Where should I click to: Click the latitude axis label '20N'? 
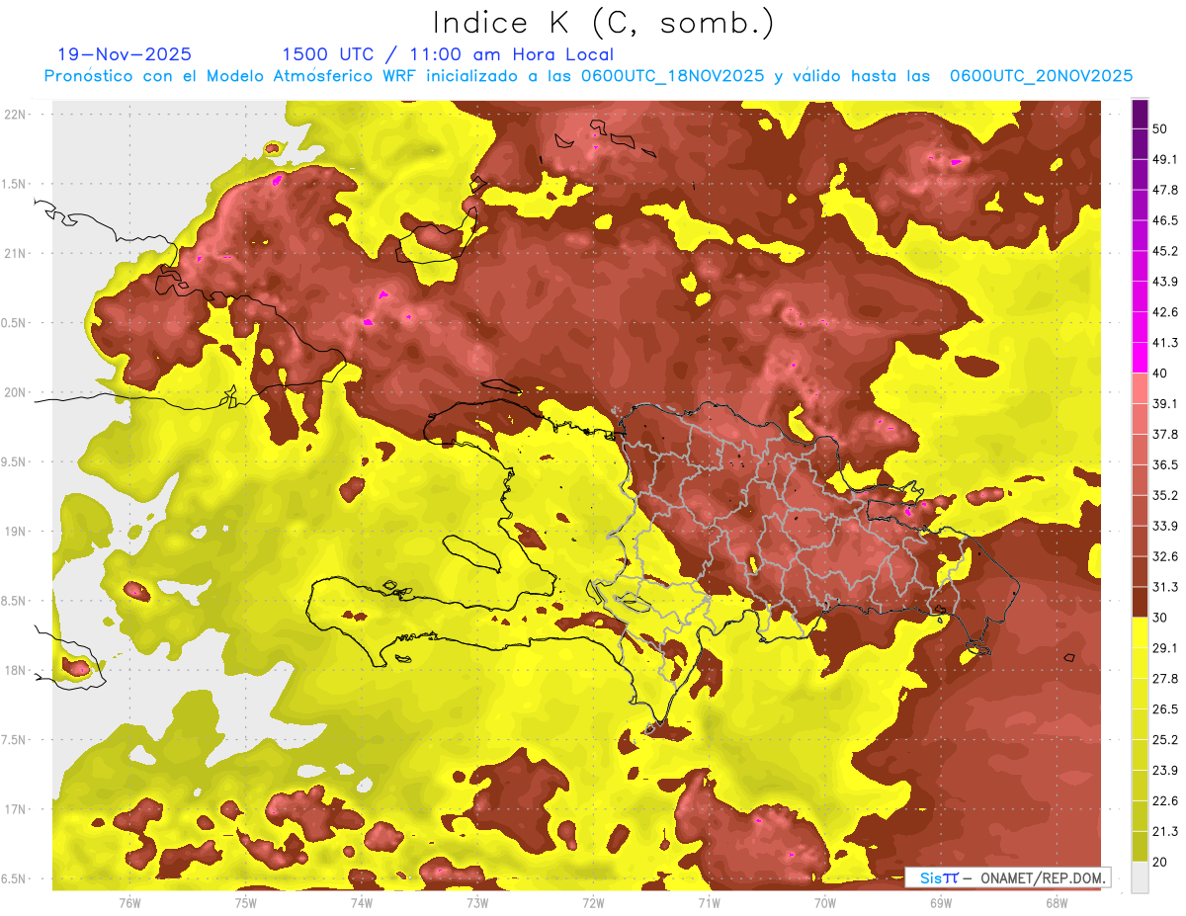(x=15, y=392)
